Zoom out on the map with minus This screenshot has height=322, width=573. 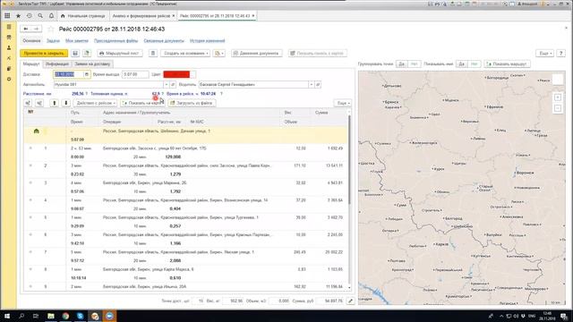click(558, 108)
